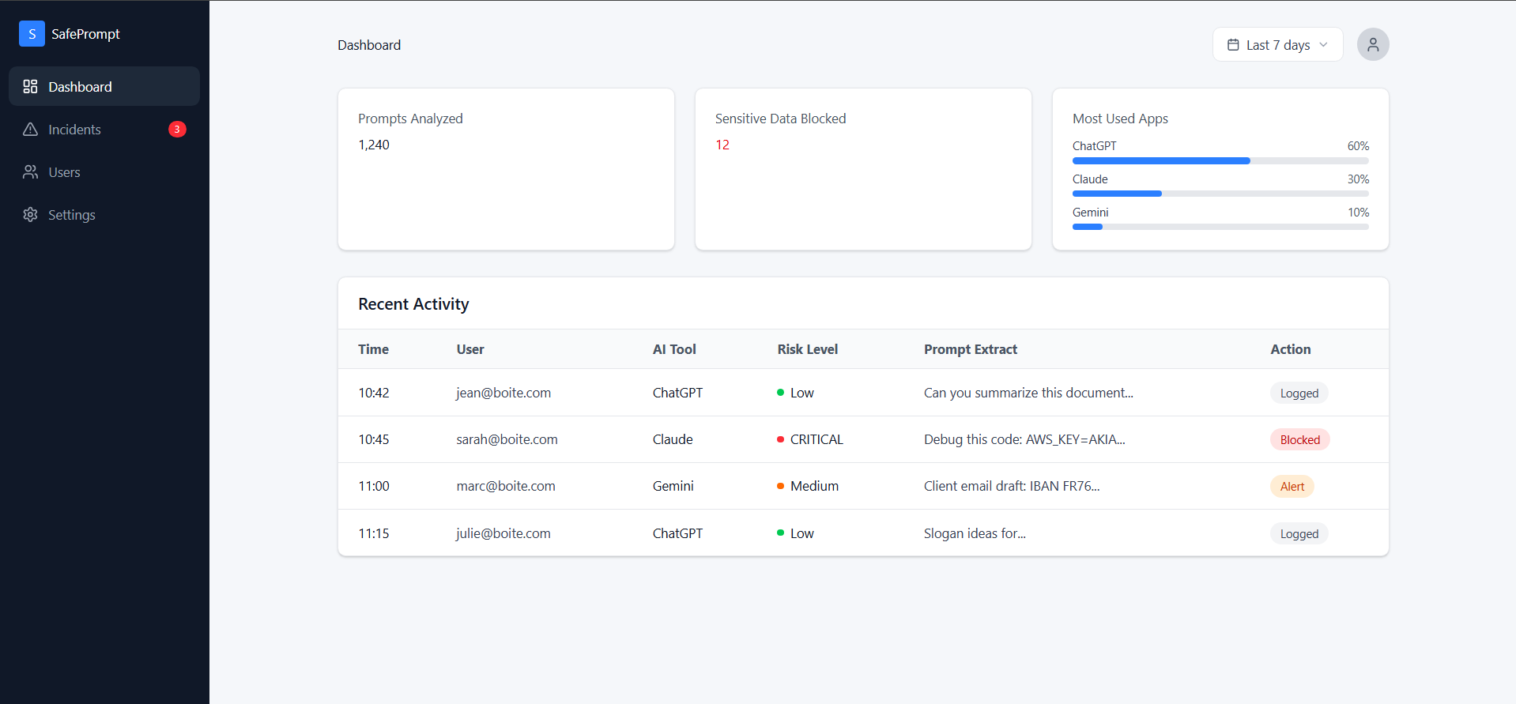The image size is (1516, 704).
Task: Click the chevron beside Last 7 days
Action: pyautogui.click(x=1324, y=45)
